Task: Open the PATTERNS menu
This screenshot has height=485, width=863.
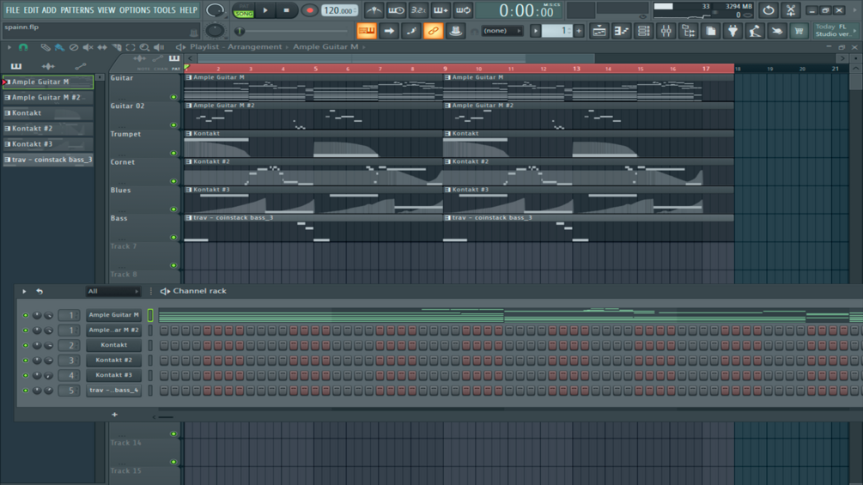Action: (x=77, y=10)
